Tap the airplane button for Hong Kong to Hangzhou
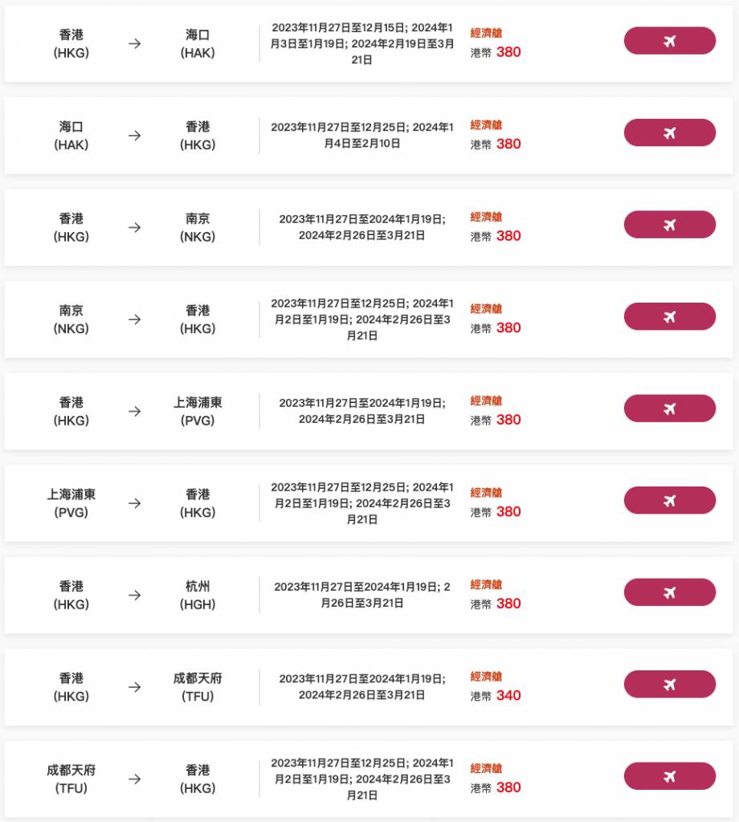The image size is (739, 822). tap(669, 592)
